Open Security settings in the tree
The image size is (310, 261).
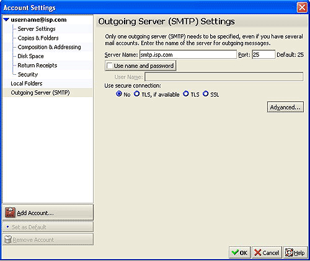(28, 74)
